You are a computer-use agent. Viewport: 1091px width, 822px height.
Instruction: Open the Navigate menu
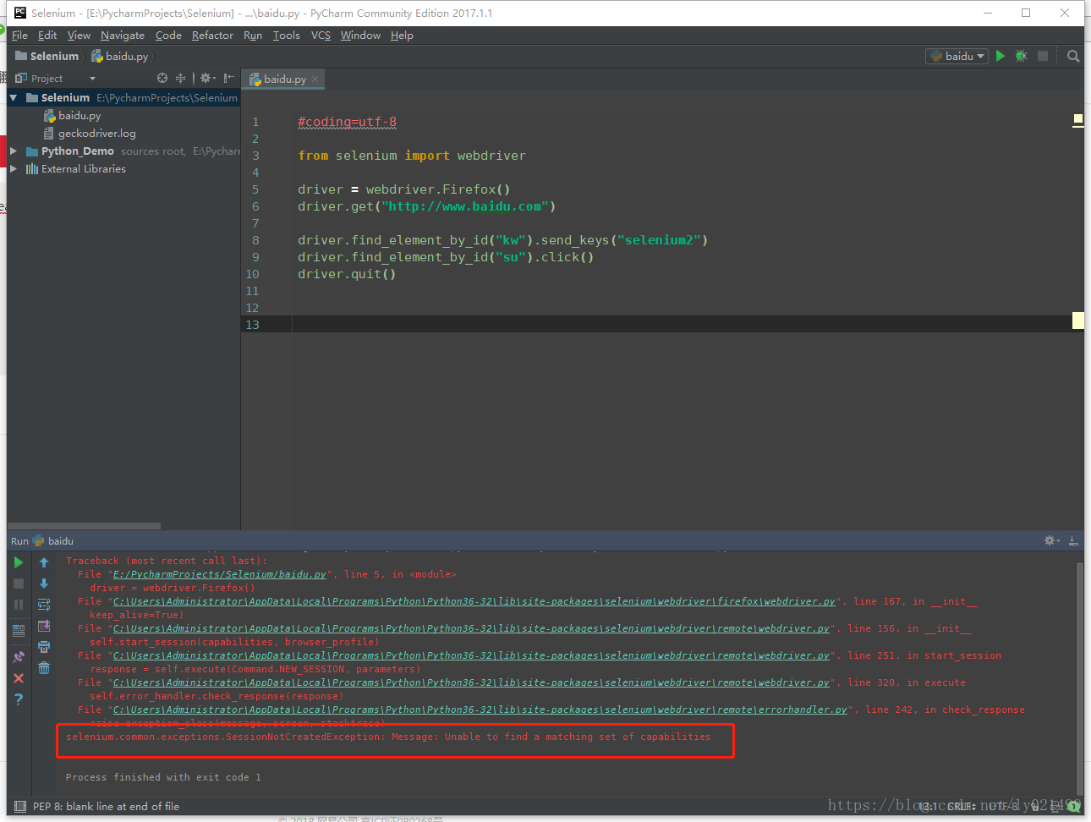point(123,36)
